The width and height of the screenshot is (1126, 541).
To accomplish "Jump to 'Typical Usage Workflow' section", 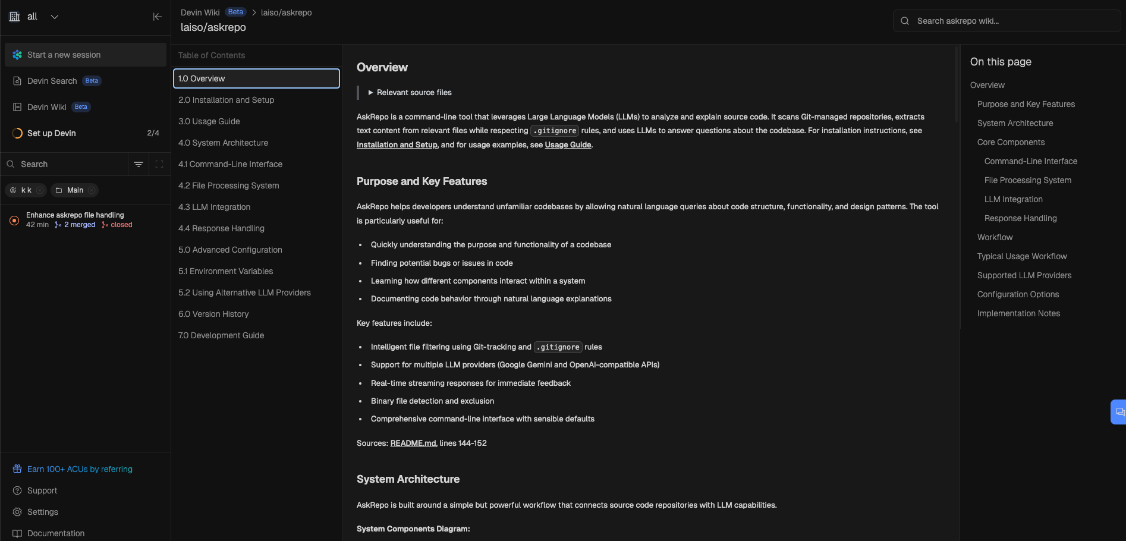I will pos(1022,256).
